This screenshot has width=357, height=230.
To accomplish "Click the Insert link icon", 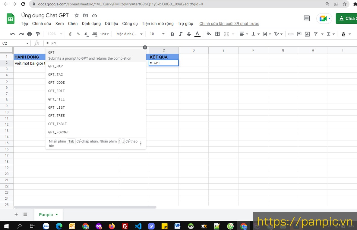I will coord(291,34).
